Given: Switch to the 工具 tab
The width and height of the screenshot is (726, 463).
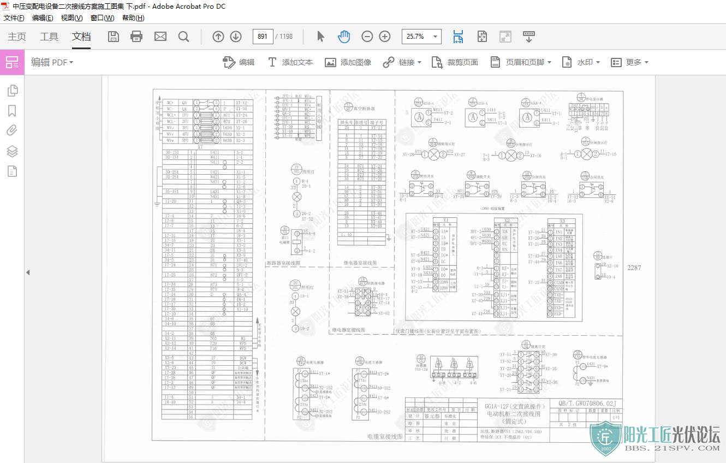Looking at the screenshot, I should click(x=49, y=37).
